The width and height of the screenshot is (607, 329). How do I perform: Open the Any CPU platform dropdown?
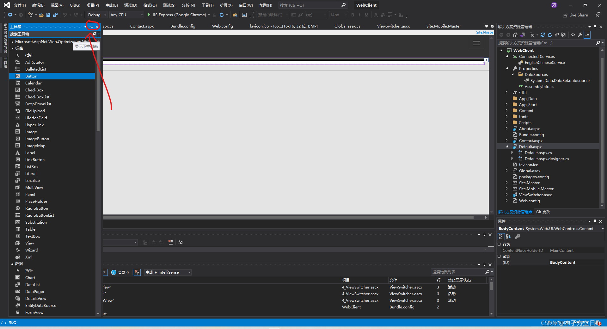click(127, 15)
